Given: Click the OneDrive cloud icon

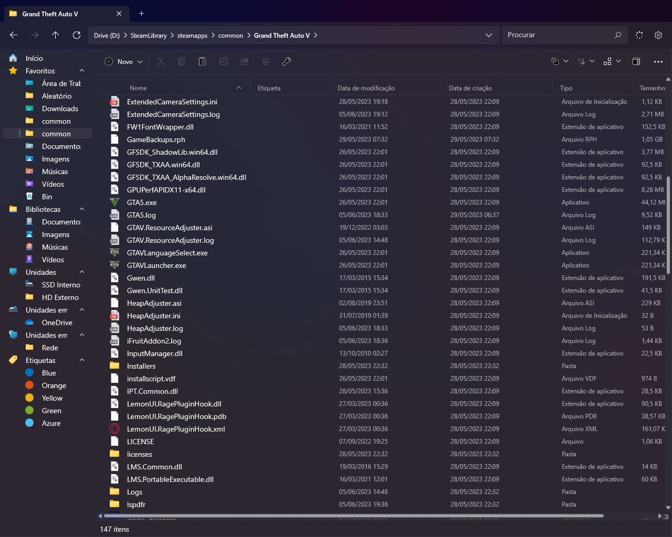Looking at the screenshot, I should [30, 323].
